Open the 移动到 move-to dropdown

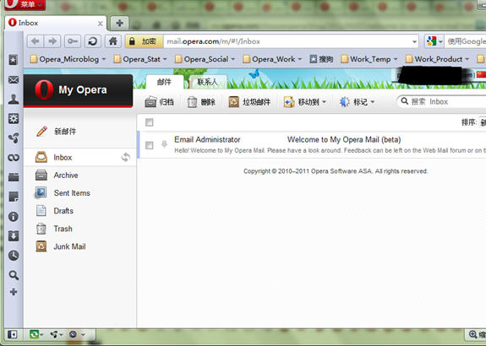pyautogui.click(x=305, y=102)
